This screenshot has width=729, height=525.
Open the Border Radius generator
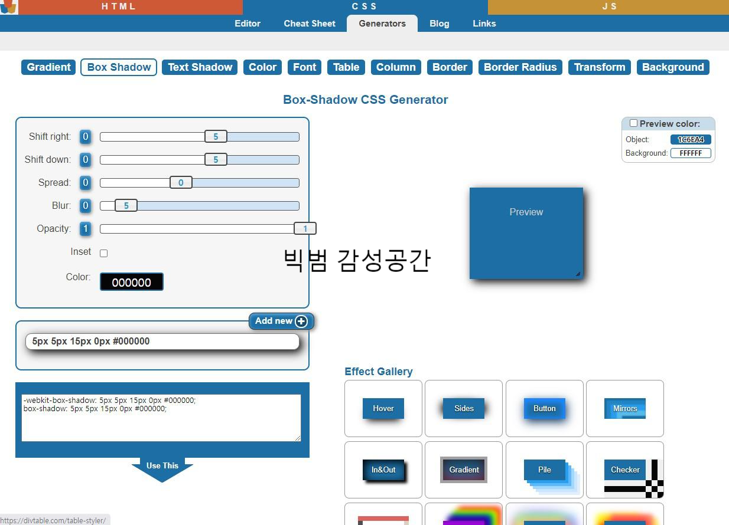[x=520, y=67]
